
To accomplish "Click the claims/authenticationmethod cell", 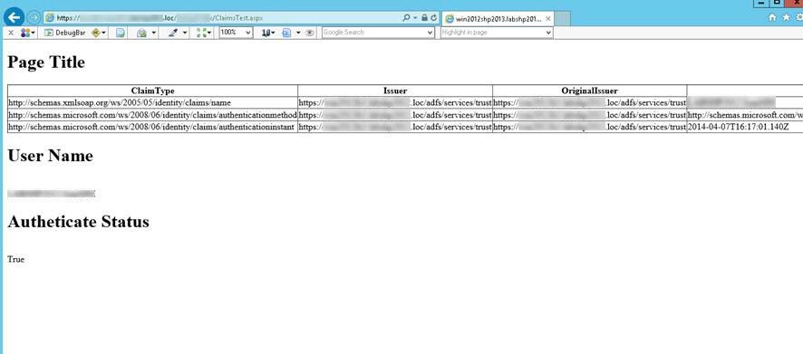I will (x=152, y=115).
